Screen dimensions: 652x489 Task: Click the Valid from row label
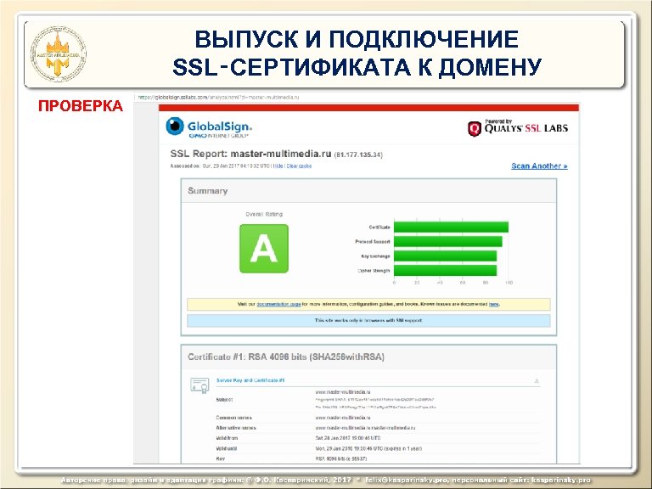coord(227,438)
